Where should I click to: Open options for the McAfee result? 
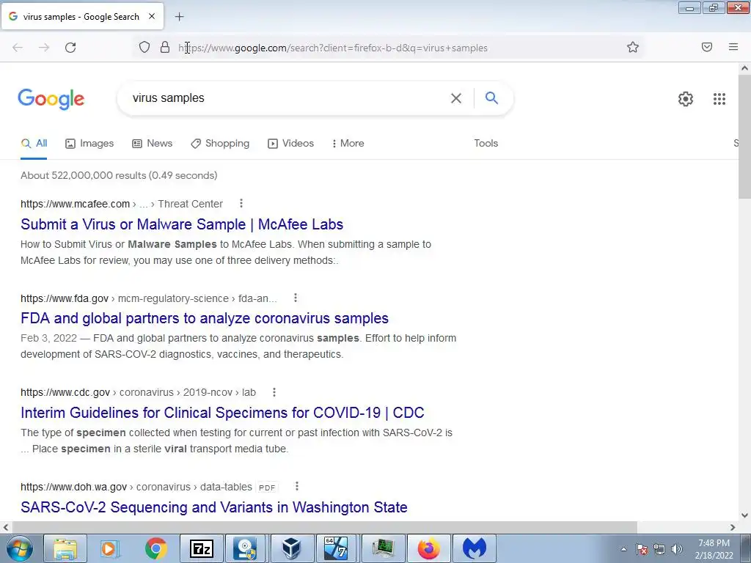click(x=241, y=204)
